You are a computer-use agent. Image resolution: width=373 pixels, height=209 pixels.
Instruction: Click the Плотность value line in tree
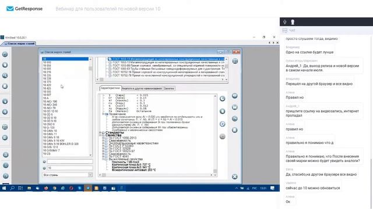click(x=125, y=162)
